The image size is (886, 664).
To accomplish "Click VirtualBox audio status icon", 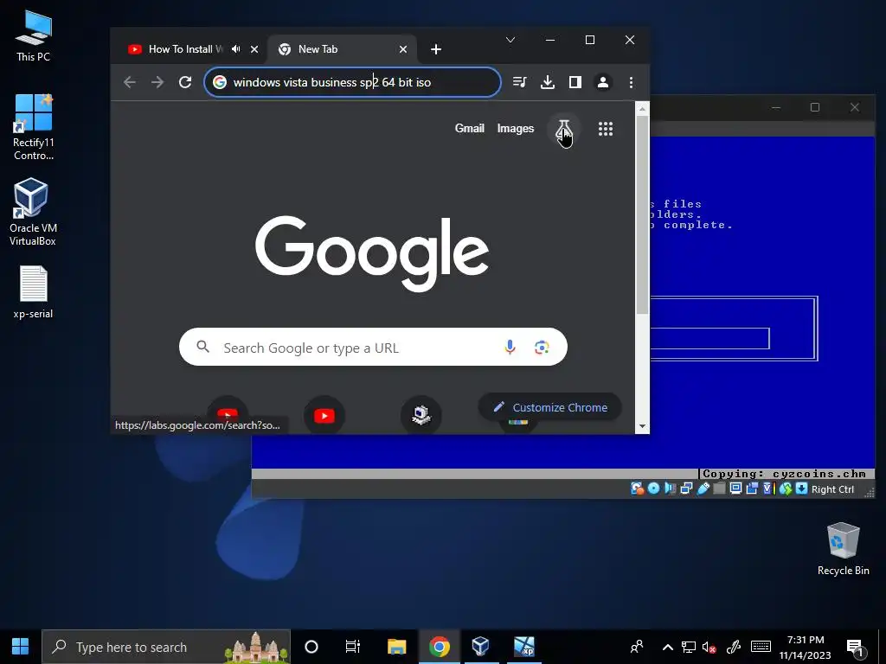I will coord(671,489).
